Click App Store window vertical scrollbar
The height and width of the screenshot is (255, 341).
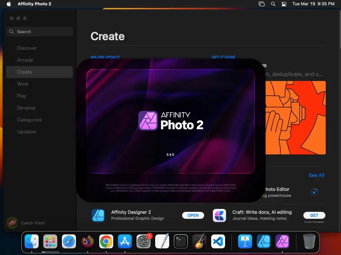click(340, 29)
